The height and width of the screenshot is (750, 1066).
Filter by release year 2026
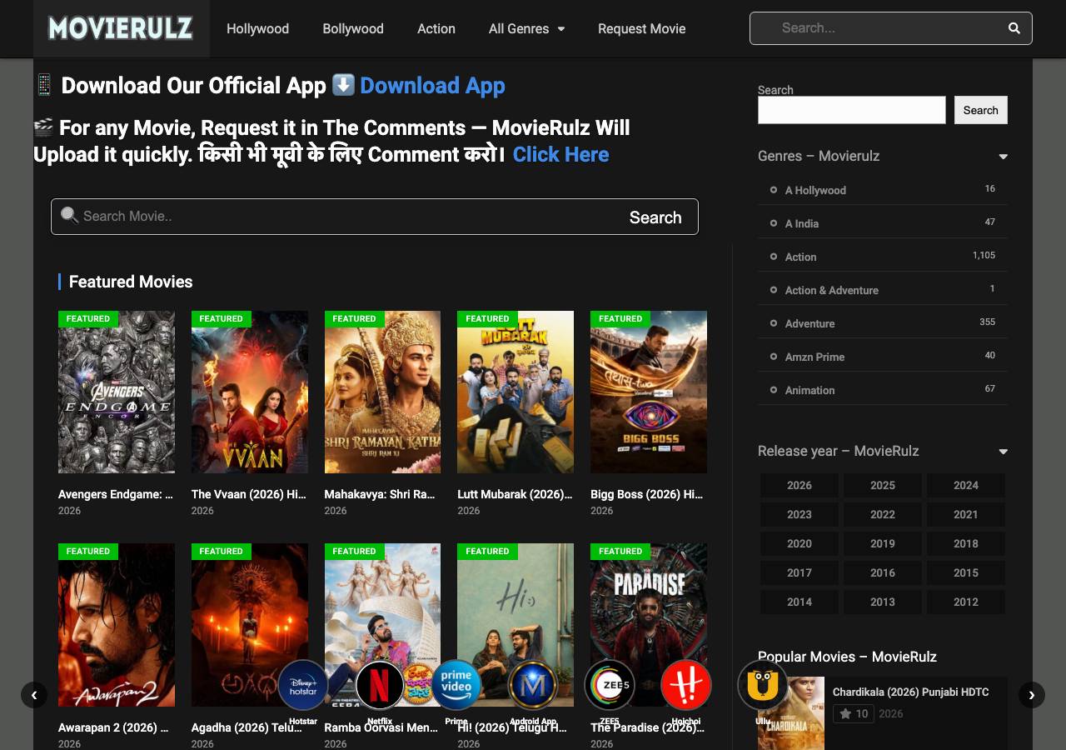click(799, 485)
